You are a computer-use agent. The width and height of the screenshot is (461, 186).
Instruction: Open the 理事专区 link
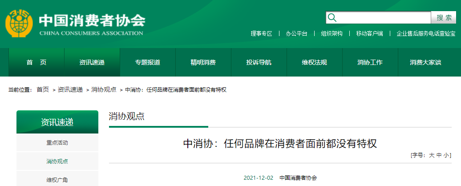tap(261, 34)
